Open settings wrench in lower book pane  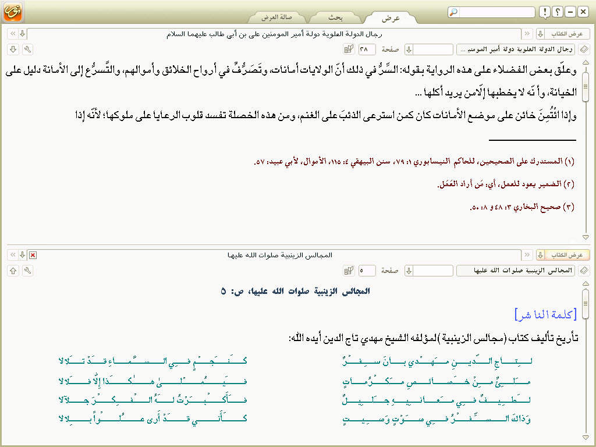[27, 271]
